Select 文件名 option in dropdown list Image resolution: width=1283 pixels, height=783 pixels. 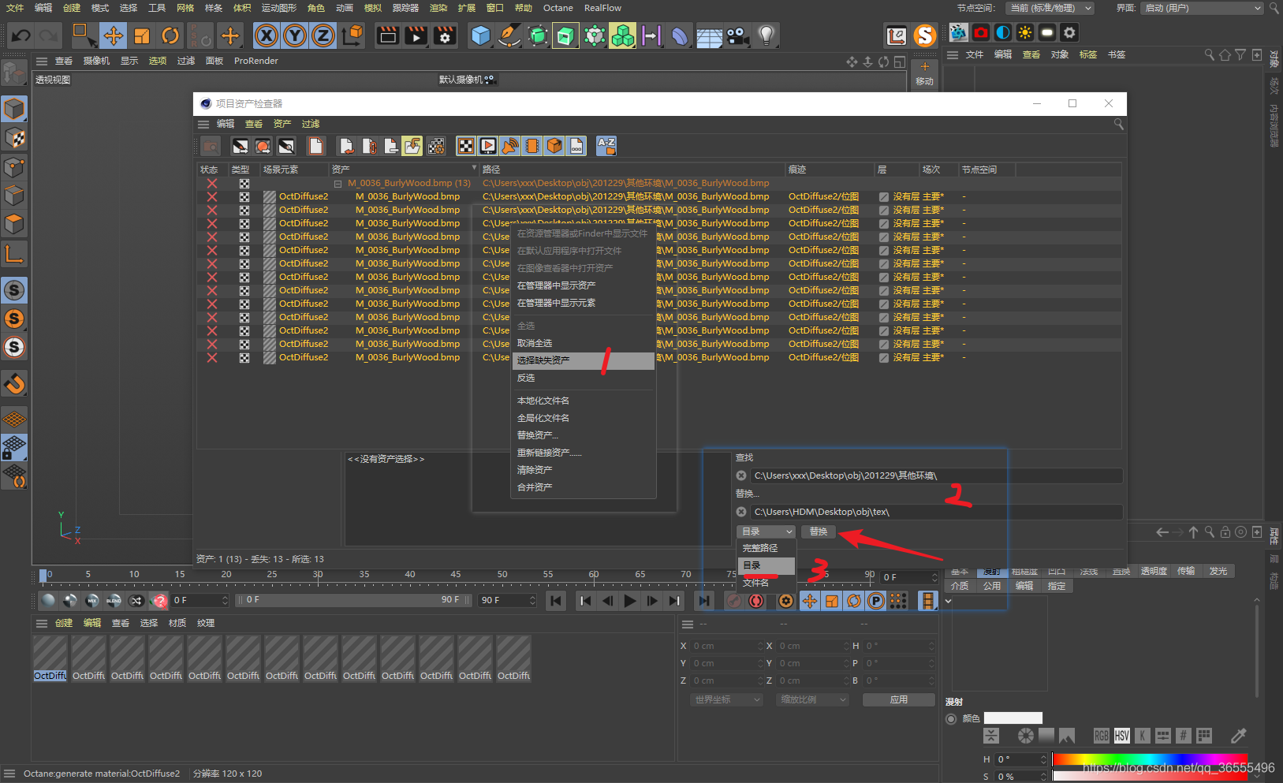(x=766, y=583)
